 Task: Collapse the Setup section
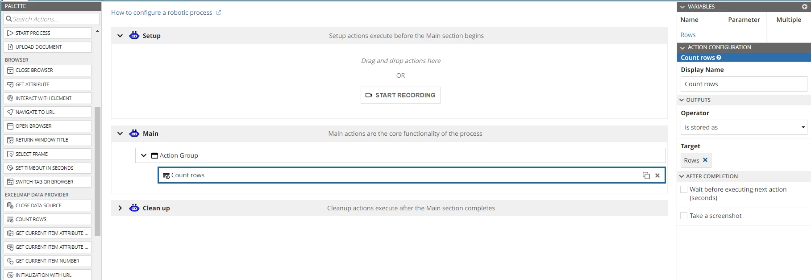(120, 36)
